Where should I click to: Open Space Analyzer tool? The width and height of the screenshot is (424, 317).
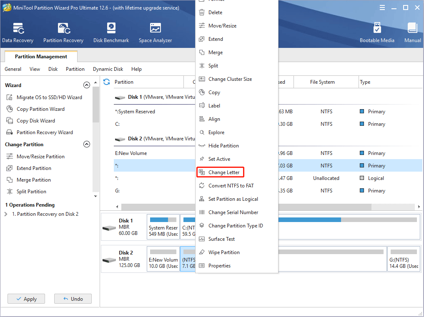point(155,33)
